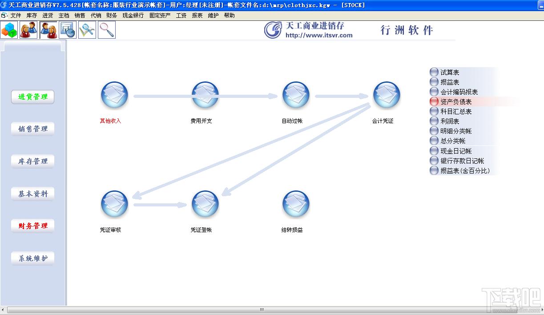Click the 会计编码报表 report label
The width and height of the screenshot is (544, 315).
pyautogui.click(x=459, y=92)
